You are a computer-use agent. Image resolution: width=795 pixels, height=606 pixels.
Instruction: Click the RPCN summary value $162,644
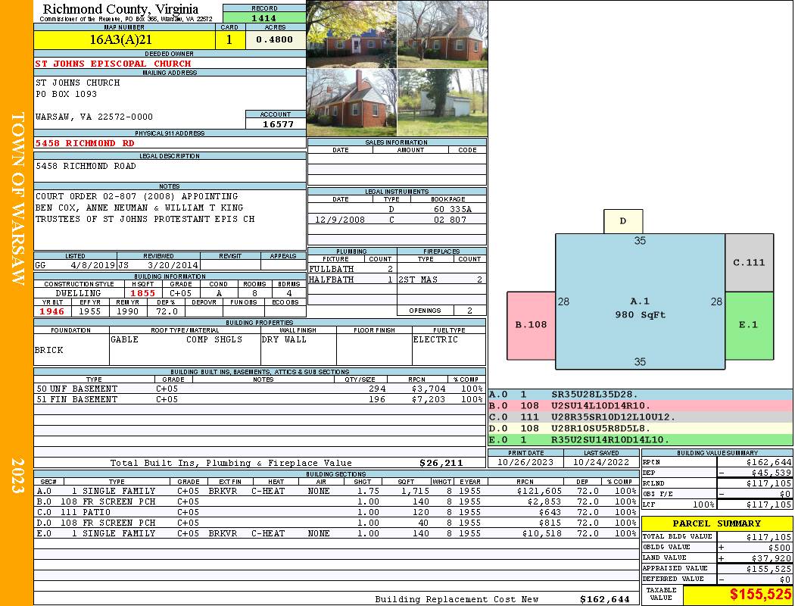768,462
